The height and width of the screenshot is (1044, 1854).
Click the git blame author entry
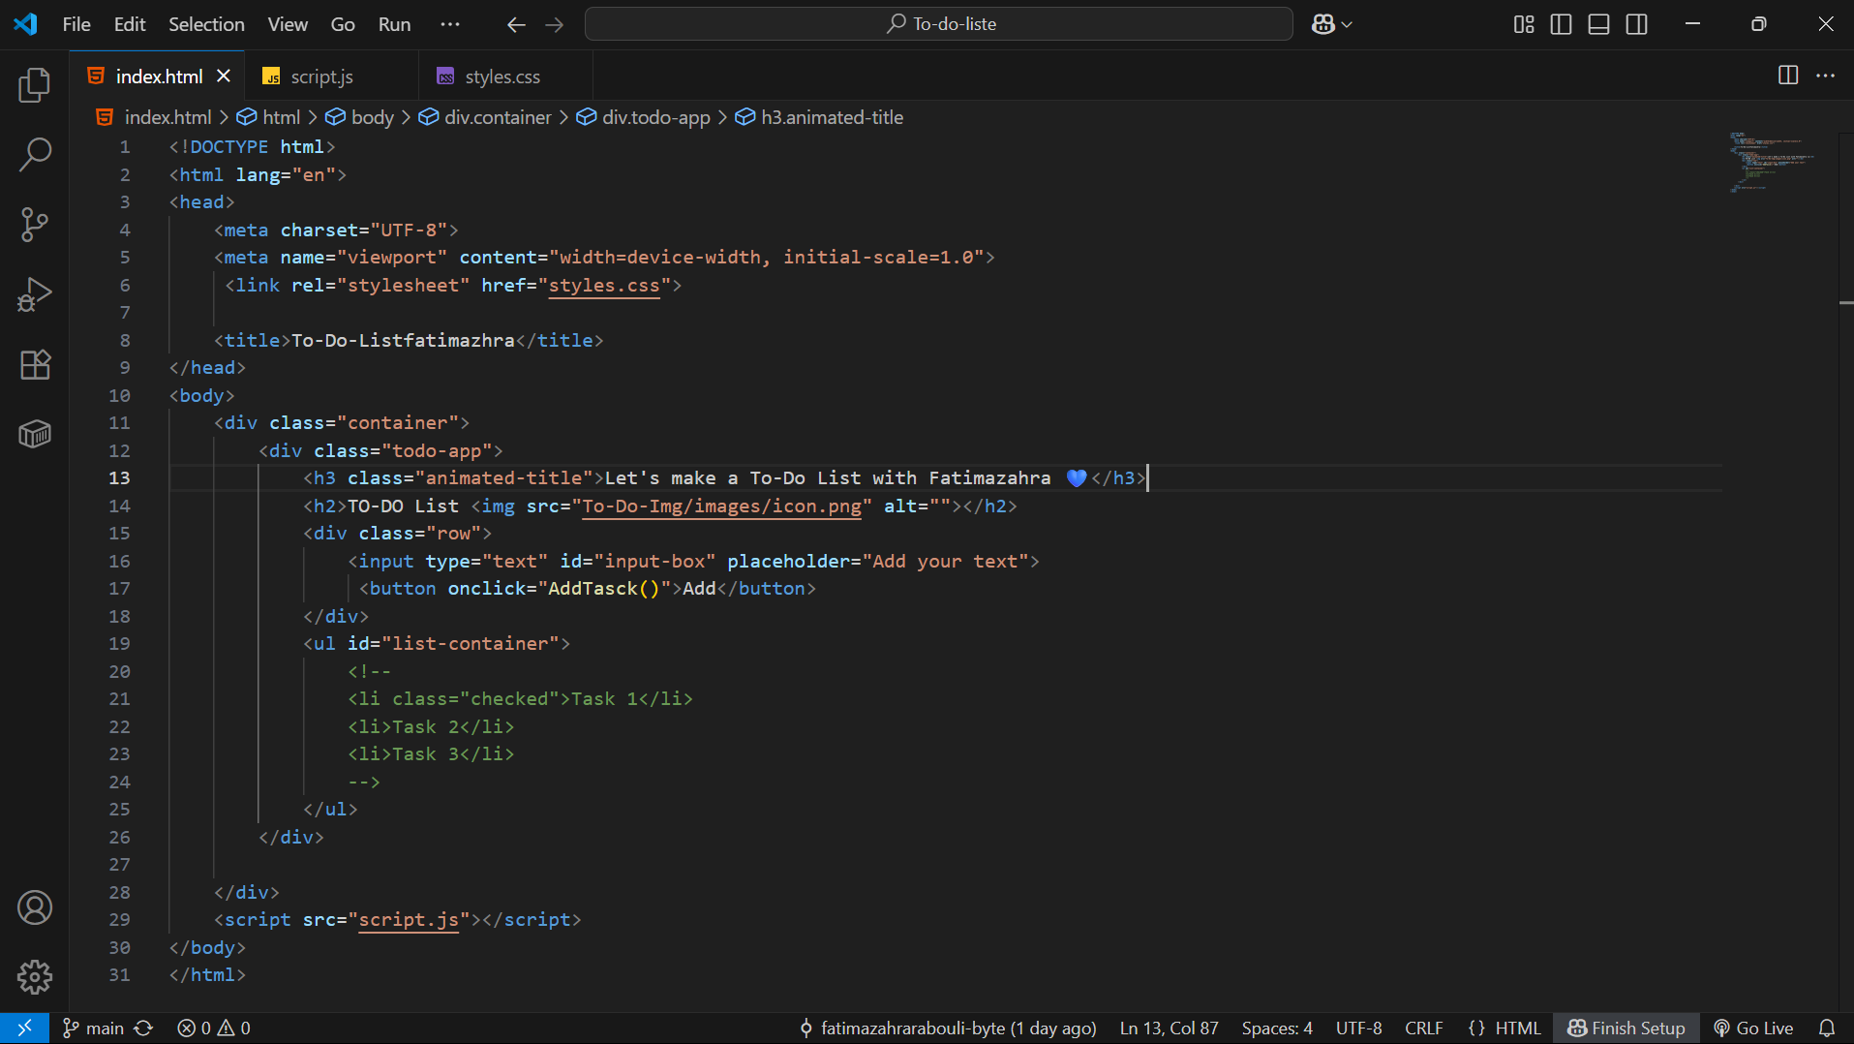pos(948,1028)
